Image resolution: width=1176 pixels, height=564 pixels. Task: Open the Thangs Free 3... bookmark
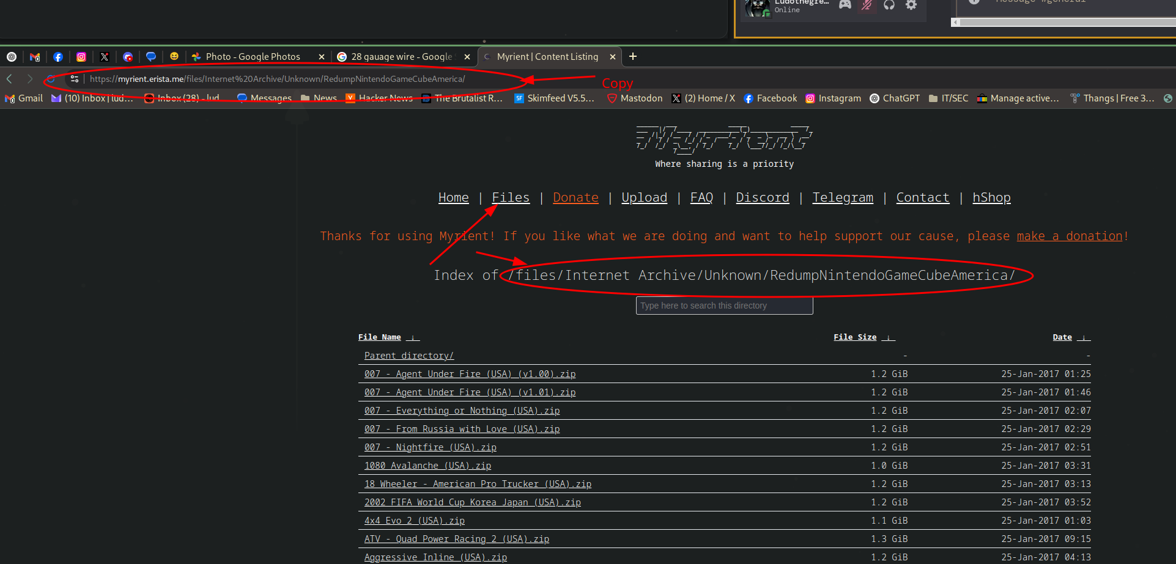coord(1112,98)
